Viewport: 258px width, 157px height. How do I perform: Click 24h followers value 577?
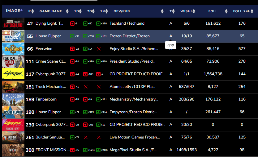(x=242, y=49)
